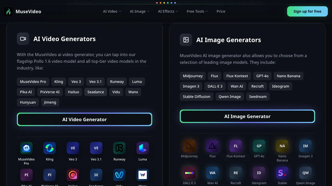Image resolution: width=332 pixels, height=186 pixels.
Task: Click the Hailuo spiral icon
Action: tap(73, 175)
